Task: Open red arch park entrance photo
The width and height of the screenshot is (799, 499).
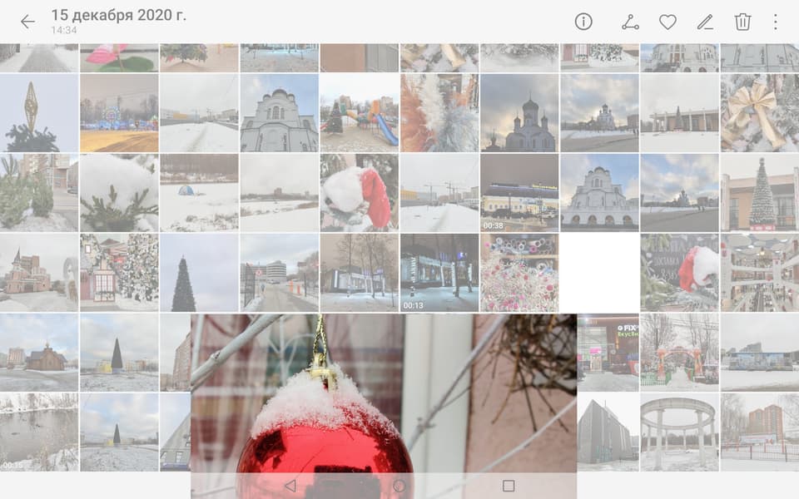Action: pos(679,353)
